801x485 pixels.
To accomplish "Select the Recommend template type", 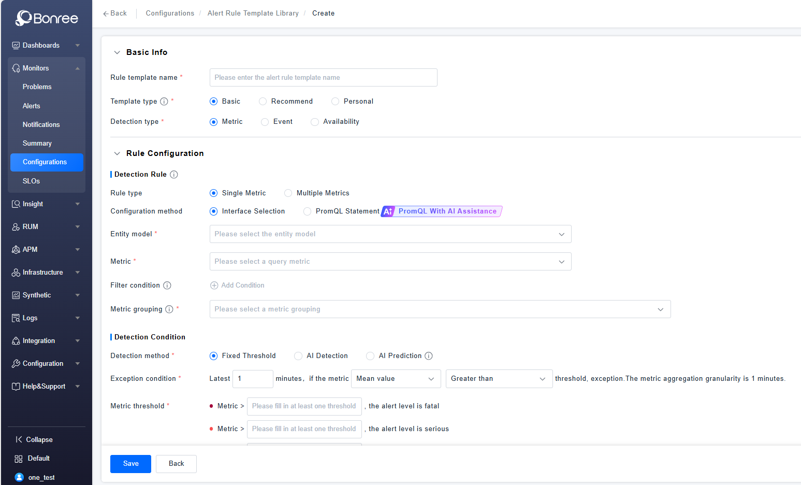I will click(x=263, y=102).
